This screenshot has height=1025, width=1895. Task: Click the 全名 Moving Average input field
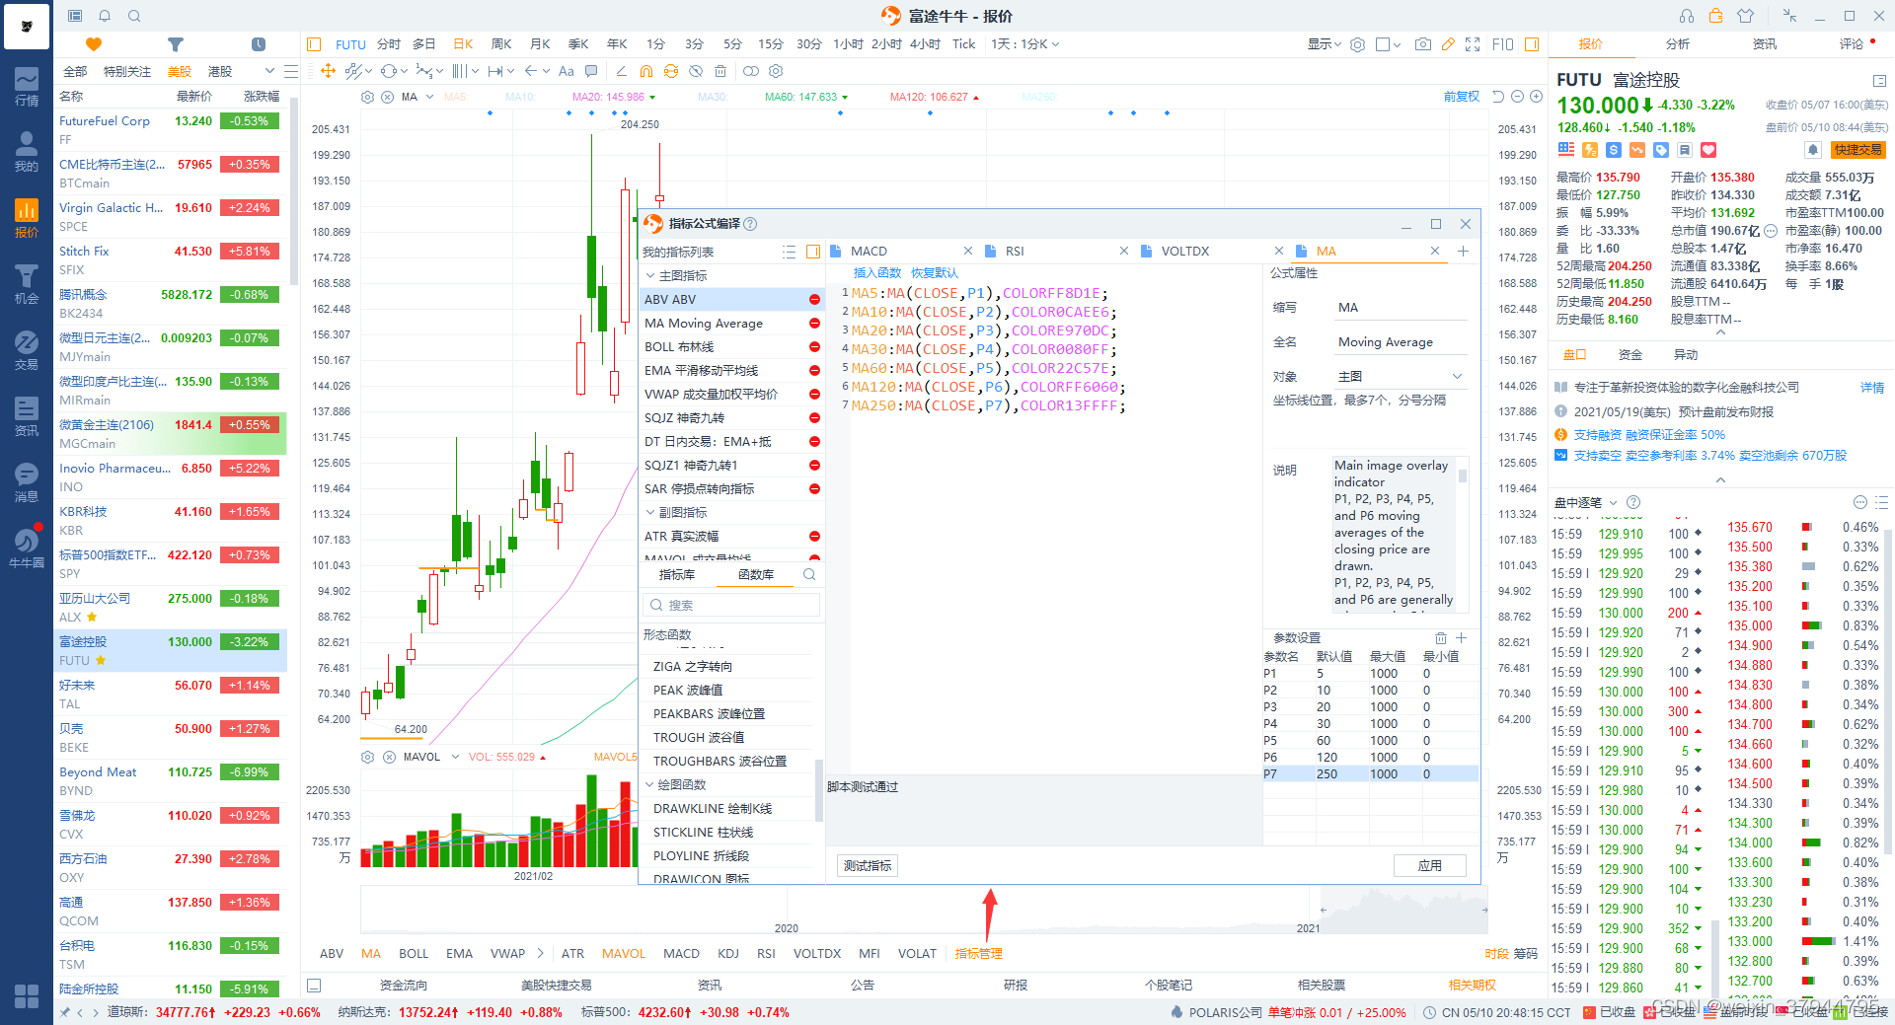pos(1401,342)
